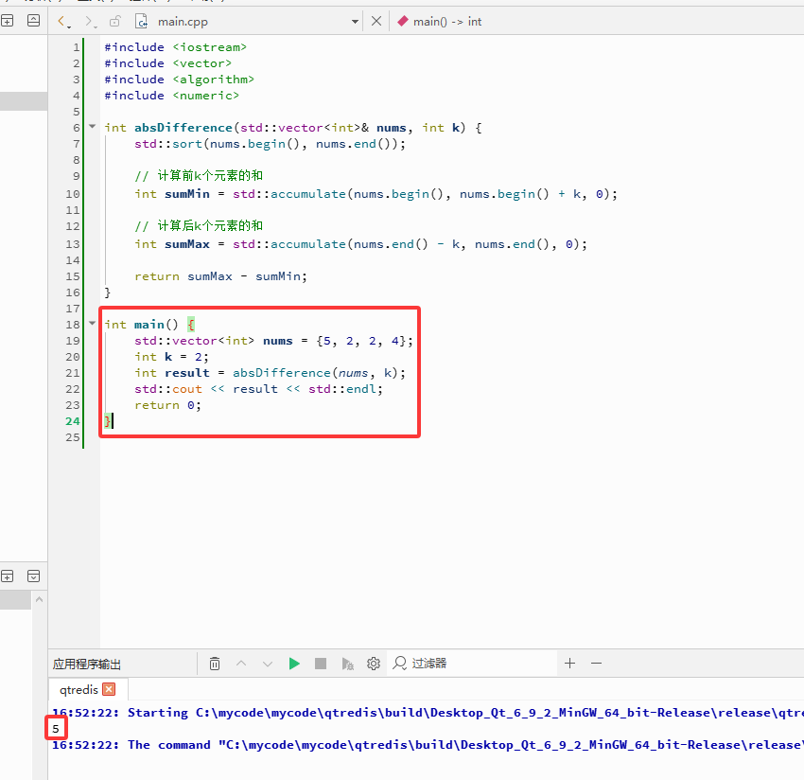Clear the application output pane

215,664
